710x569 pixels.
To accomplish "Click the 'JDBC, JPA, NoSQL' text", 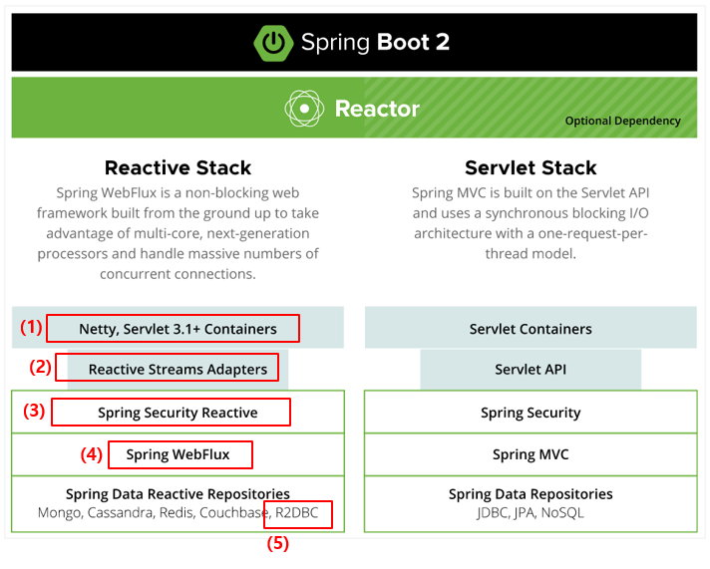I will pyautogui.click(x=531, y=513).
